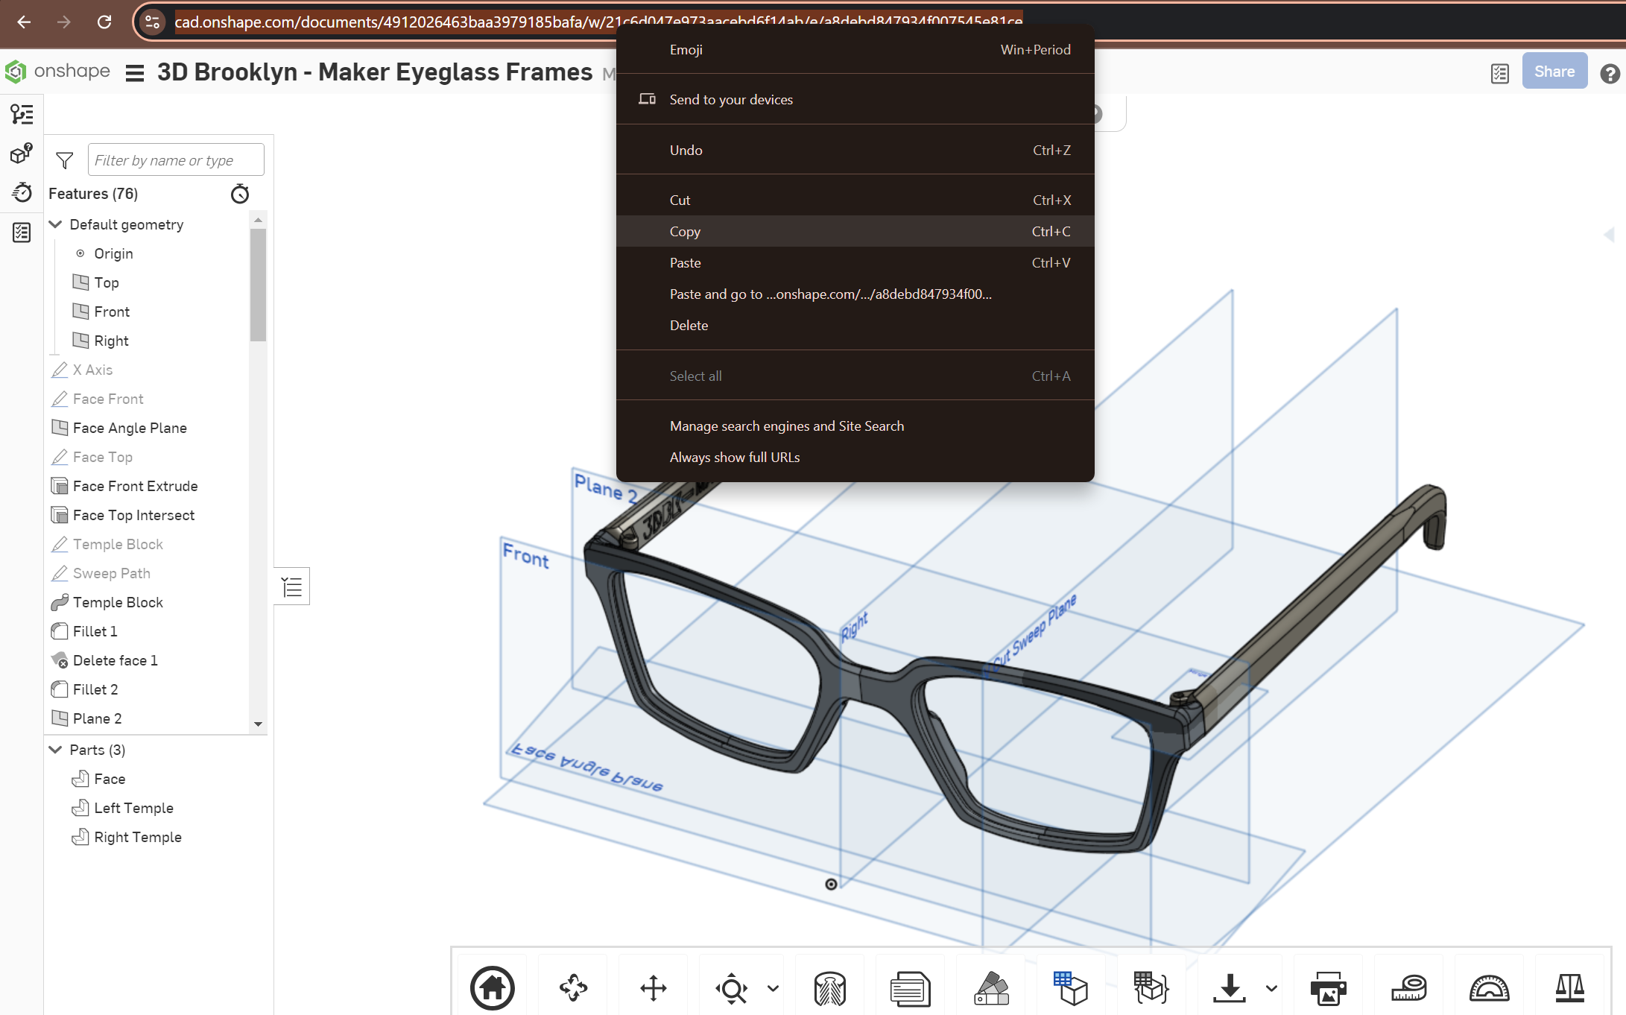Viewport: 1626px width, 1015px height.
Task: Select the rotate view tool
Action: coord(573,988)
